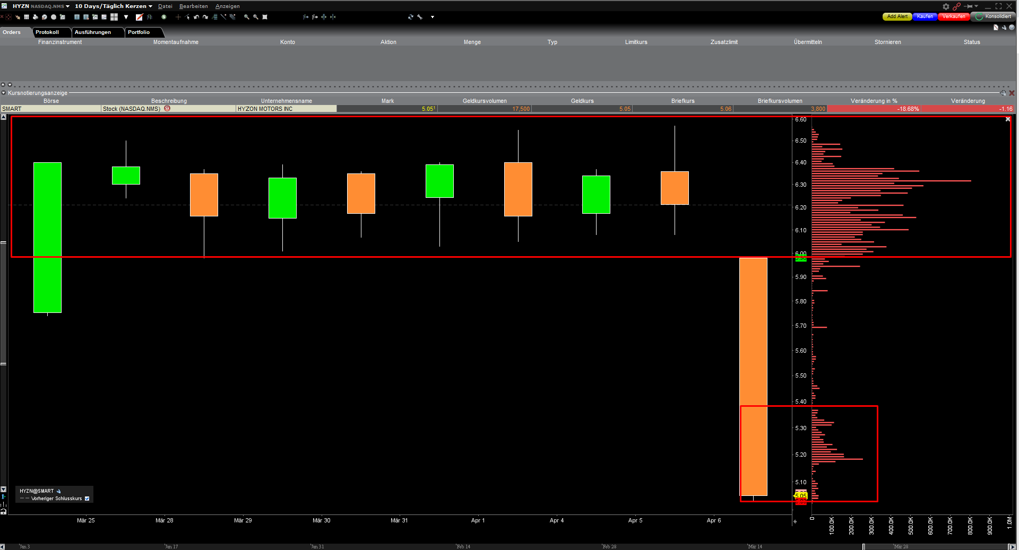Click the blue Kaufen button
The image size is (1019, 550).
click(925, 16)
